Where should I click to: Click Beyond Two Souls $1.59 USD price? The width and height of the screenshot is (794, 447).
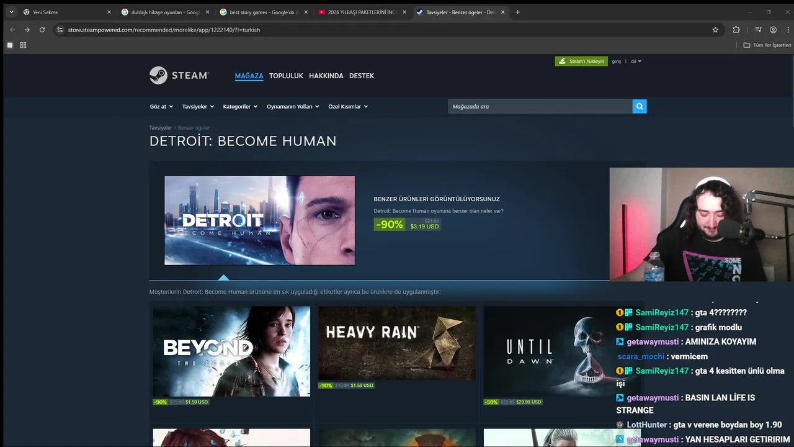(x=197, y=402)
